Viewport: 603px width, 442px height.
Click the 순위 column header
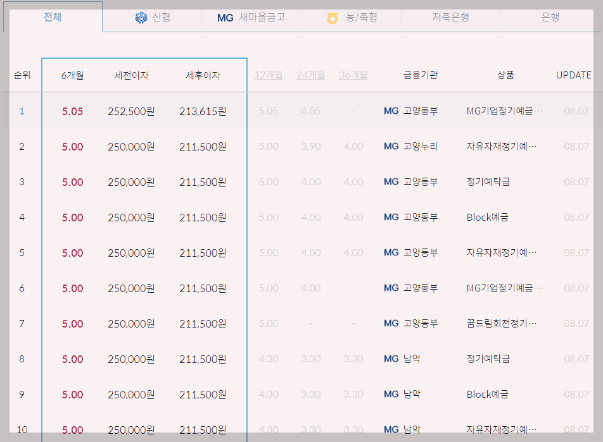(22, 75)
